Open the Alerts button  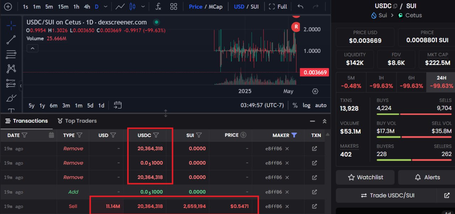point(427,177)
